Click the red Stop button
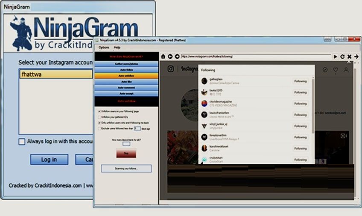The width and height of the screenshot is (362, 216). pos(126,153)
